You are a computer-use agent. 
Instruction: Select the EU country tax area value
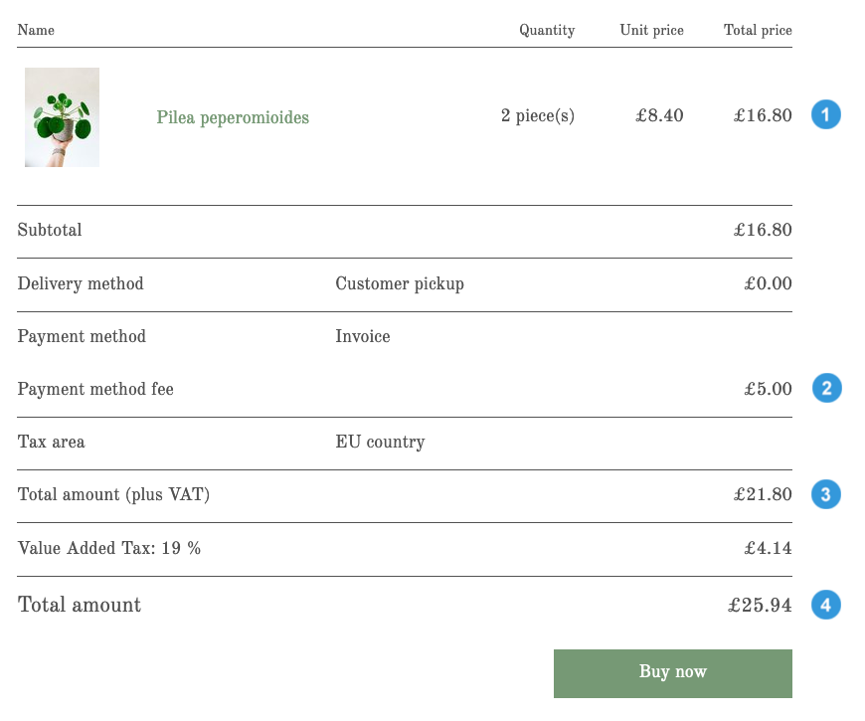[x=381, y=442]
